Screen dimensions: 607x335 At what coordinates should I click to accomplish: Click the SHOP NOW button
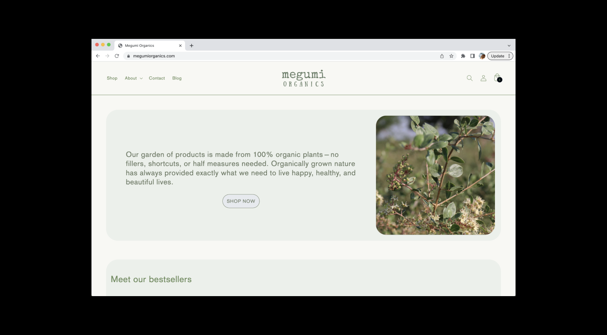pyautogui.click(x=241, y=201)
